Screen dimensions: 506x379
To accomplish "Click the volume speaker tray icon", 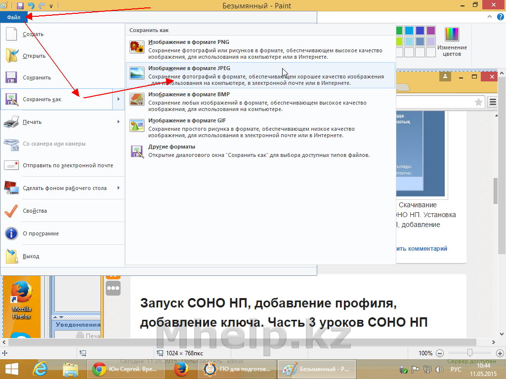I will tap(439, 369).
